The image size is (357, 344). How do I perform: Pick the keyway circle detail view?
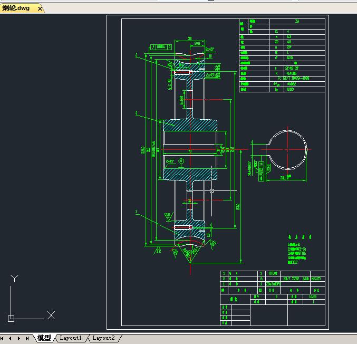287,150
